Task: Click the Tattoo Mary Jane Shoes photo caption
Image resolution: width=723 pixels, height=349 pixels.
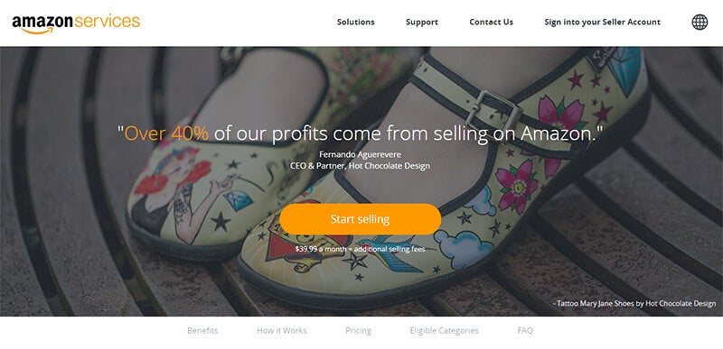Action: click(x=636, y=304)
